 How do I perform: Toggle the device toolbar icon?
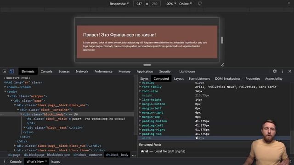click(x=11, y=71)
